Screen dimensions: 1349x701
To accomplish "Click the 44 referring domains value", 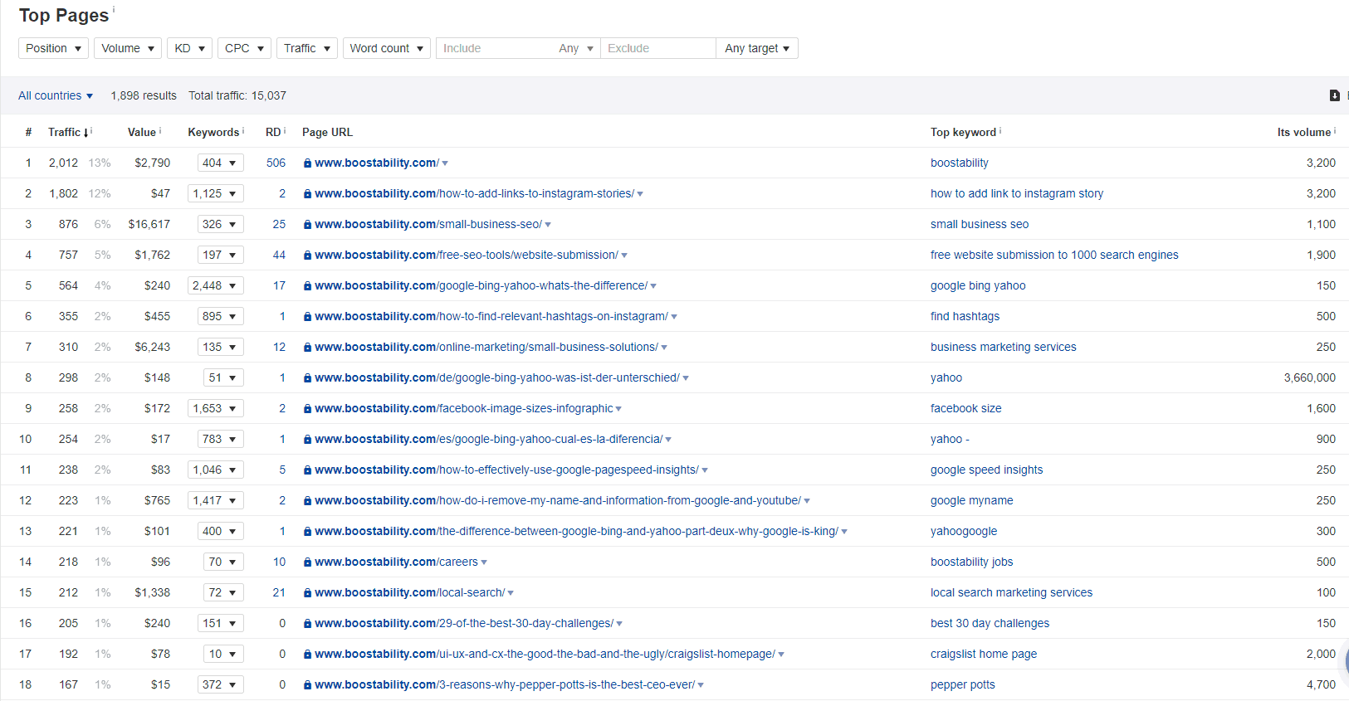I will pos(279,255).
